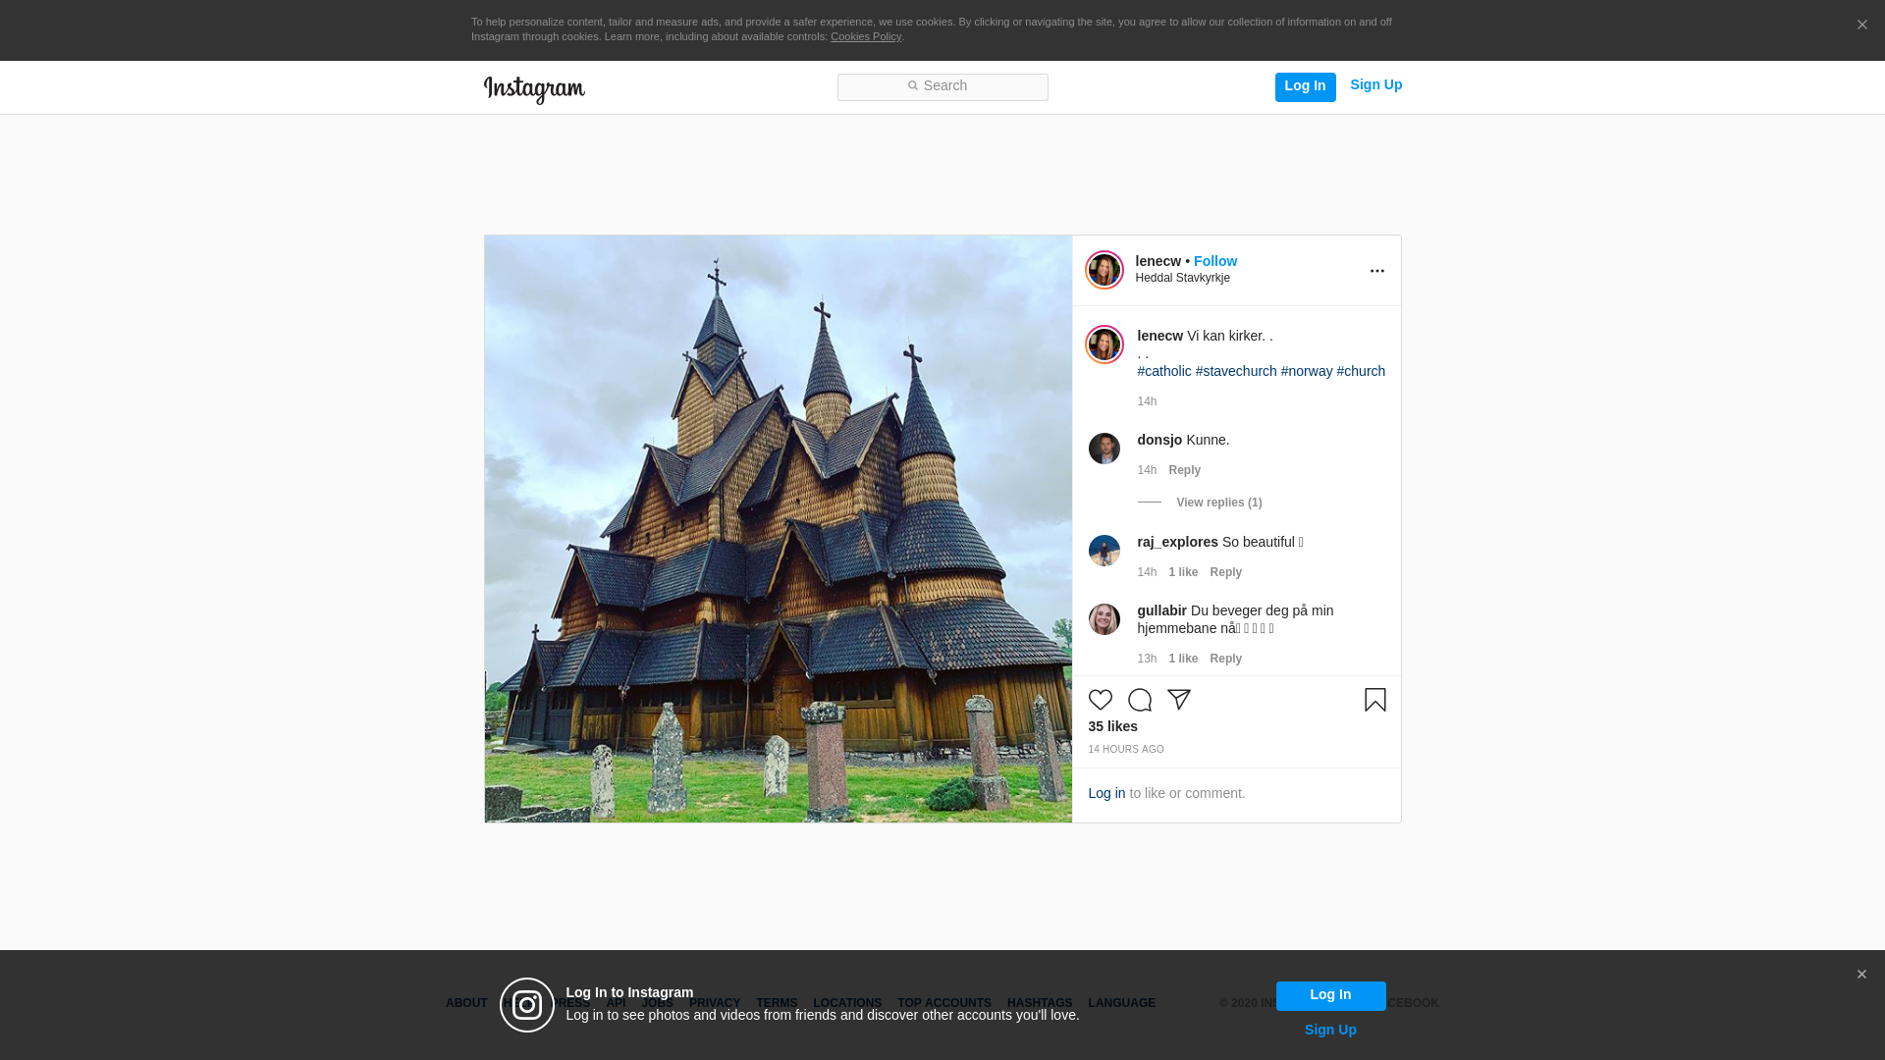Image resolution: width=1885 pixels, height=1060 pixels.
Task: Expand View replies (1) under donsjo
Action: (1218, 503)
